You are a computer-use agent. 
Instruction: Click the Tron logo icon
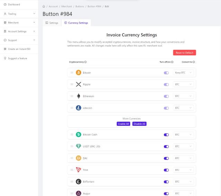click(x=79, y=170)
